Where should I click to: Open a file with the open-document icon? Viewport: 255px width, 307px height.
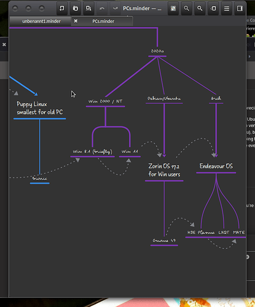76,9
